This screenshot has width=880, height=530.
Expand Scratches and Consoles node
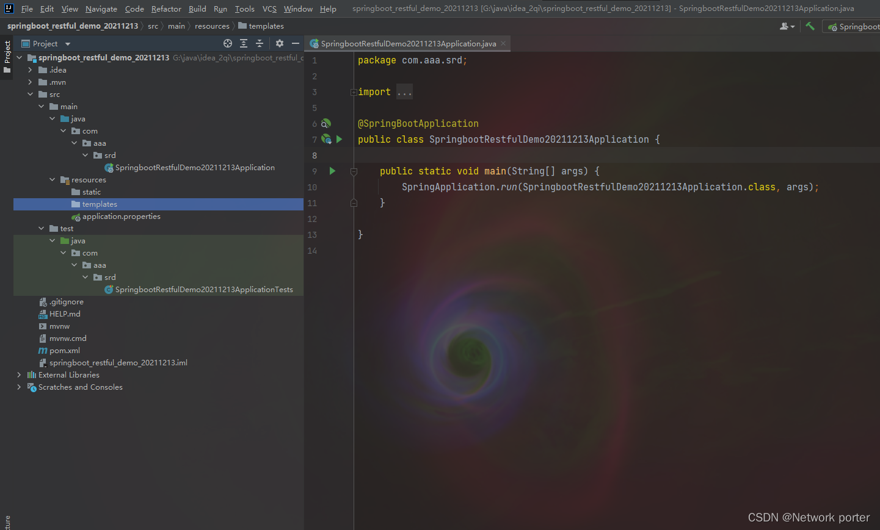click(19, 387)
